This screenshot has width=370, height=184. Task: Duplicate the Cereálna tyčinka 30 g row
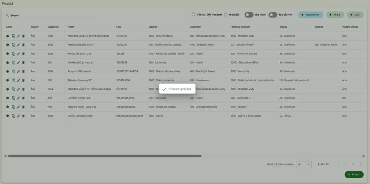click(x=13, y=98)
